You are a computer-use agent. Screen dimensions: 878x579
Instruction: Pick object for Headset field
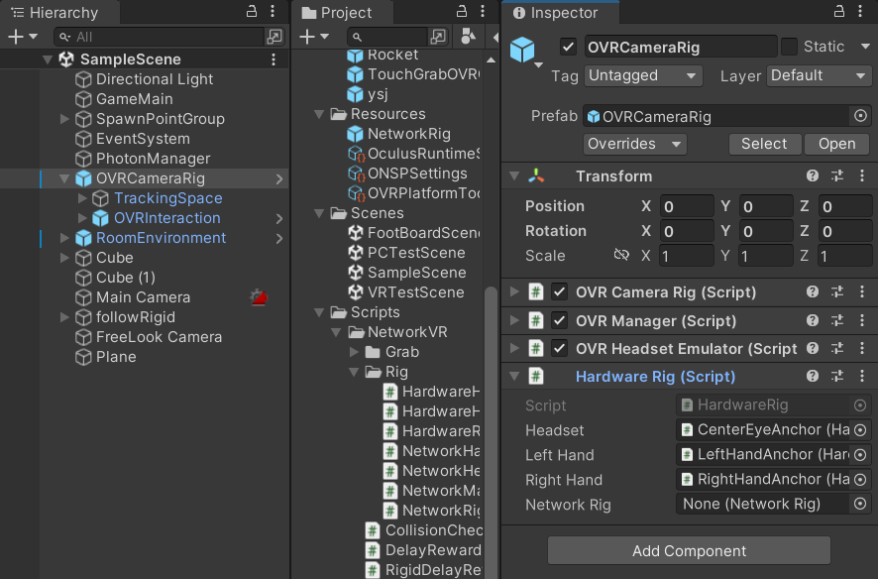(860, 430)
